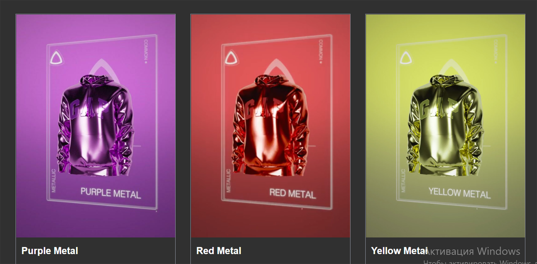Click the red metallic GAP hoodie

[270, 126]
